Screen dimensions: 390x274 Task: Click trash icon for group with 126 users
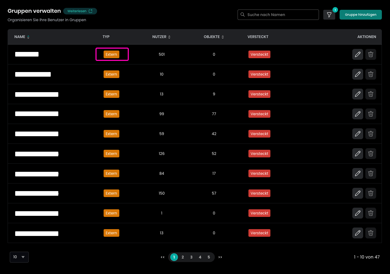370,154
